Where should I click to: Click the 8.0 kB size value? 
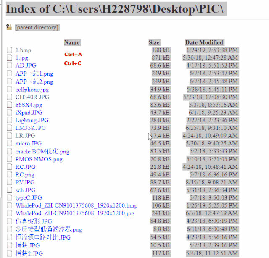pyautogui.click(x=161, y=229)
